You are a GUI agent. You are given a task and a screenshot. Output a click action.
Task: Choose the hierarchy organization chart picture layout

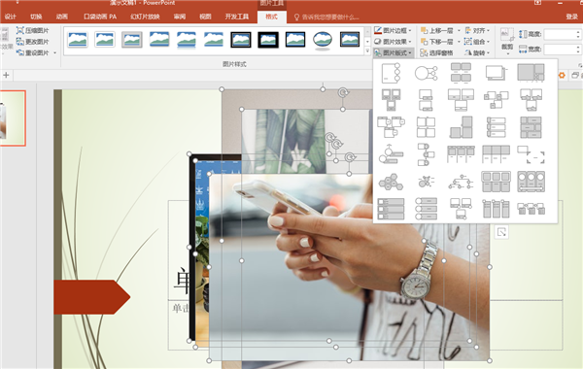click(x=461, y=183)
